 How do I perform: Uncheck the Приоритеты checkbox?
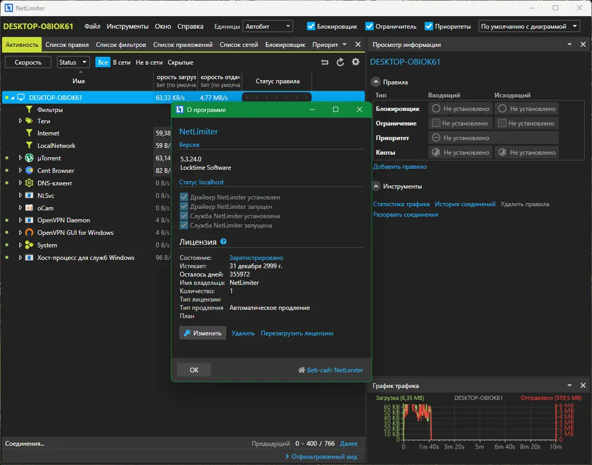pos(429,26)
